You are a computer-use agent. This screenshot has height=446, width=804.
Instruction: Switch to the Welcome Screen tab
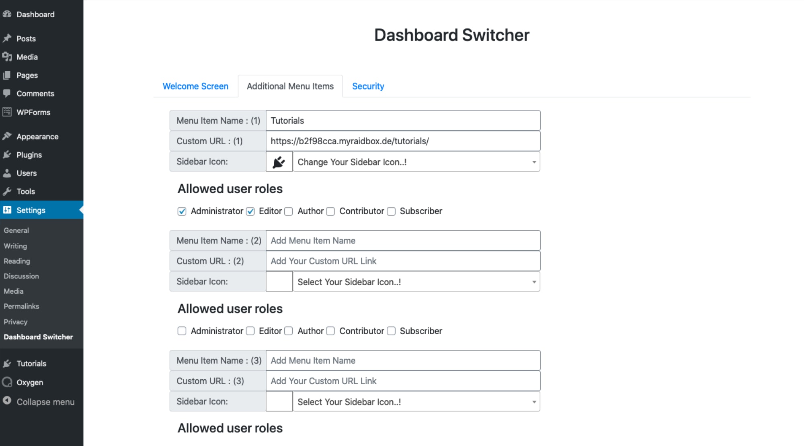[x=195, y=86]
